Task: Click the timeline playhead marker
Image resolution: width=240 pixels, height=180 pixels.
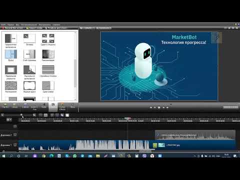Action: tap(127, 118)
